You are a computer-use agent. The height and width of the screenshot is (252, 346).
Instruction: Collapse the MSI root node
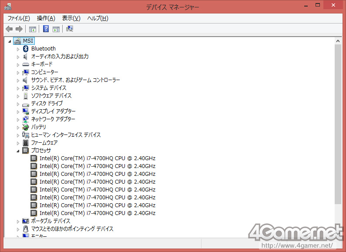[10, 41]
